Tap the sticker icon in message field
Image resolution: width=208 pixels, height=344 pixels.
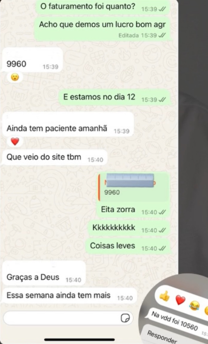(x=125, y=318)
